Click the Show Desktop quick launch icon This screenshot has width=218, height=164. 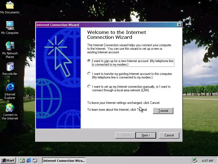pos(22,160)
